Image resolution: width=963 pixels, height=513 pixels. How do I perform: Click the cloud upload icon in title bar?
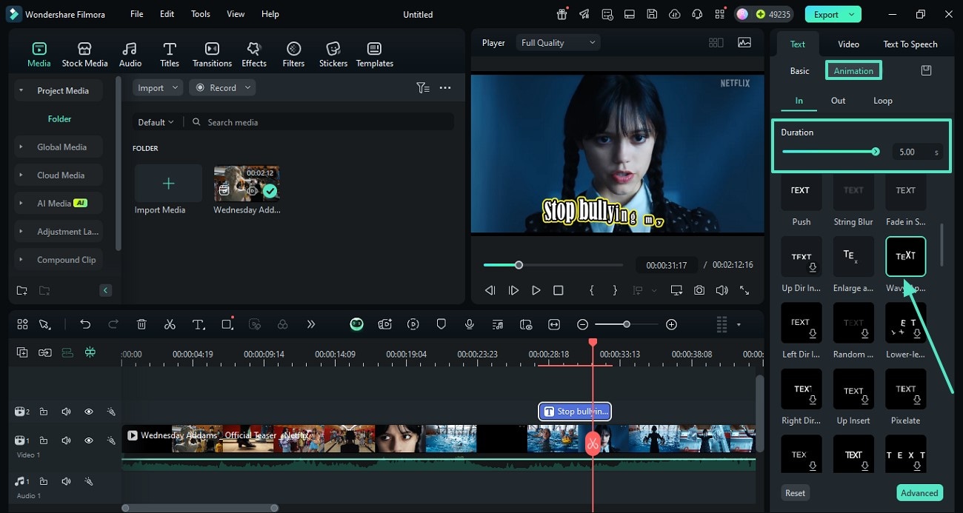tap(674, 14)
